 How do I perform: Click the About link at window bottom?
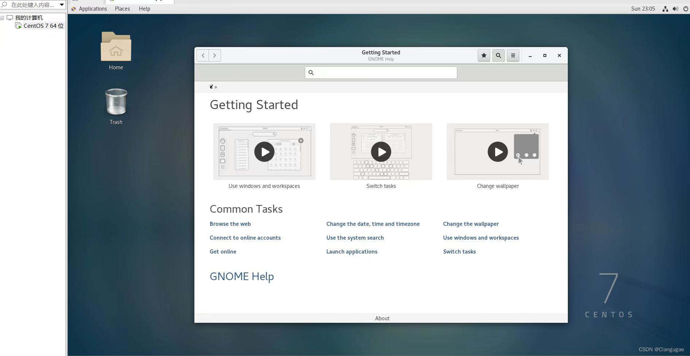pos(382,318)
